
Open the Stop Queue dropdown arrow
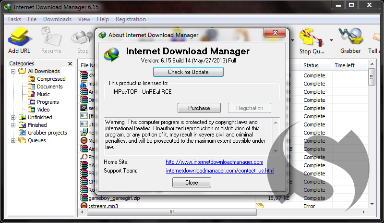point(331,40)
